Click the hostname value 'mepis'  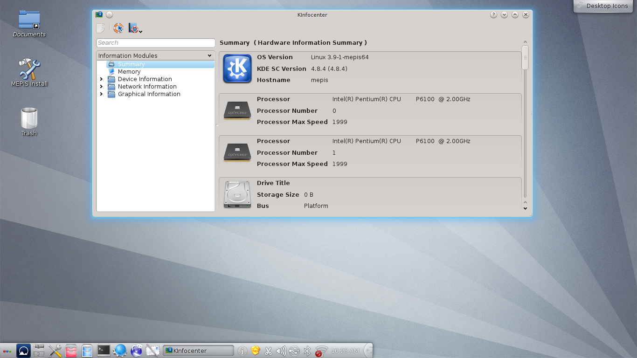point(319,80)
